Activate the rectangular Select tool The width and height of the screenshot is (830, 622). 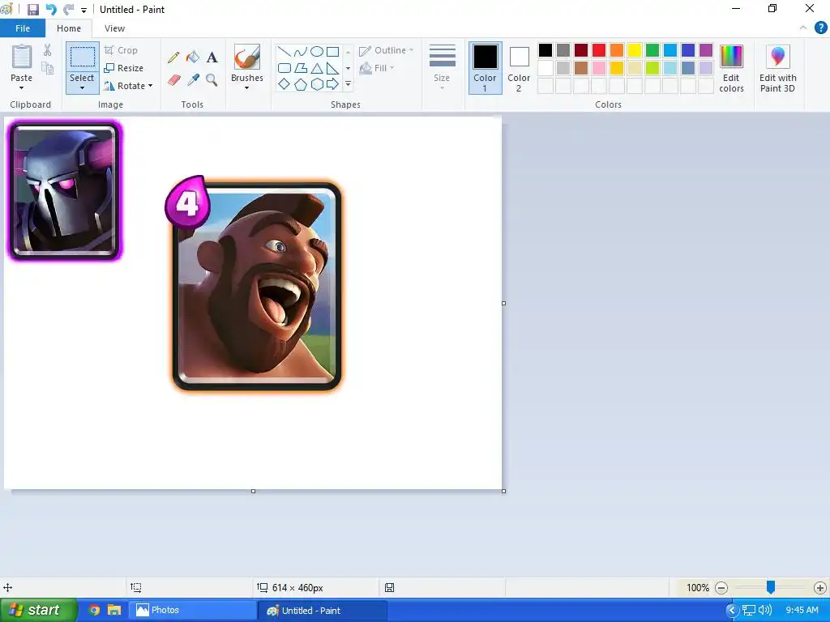click(82, 58)
